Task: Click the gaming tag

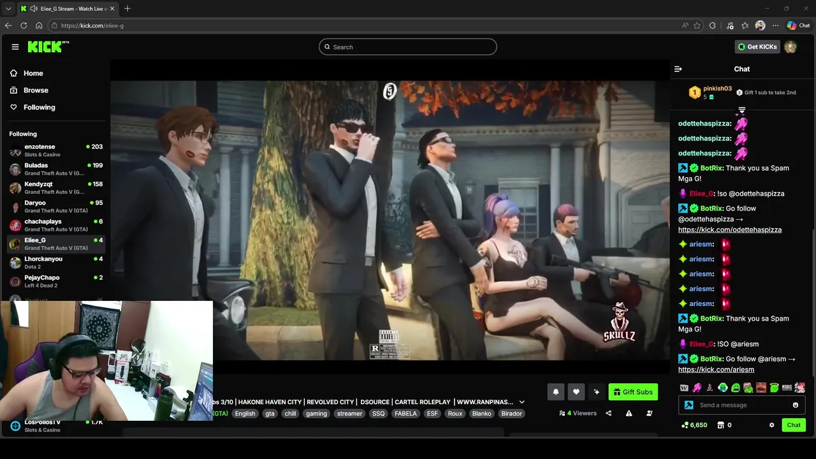Action: 316,414
